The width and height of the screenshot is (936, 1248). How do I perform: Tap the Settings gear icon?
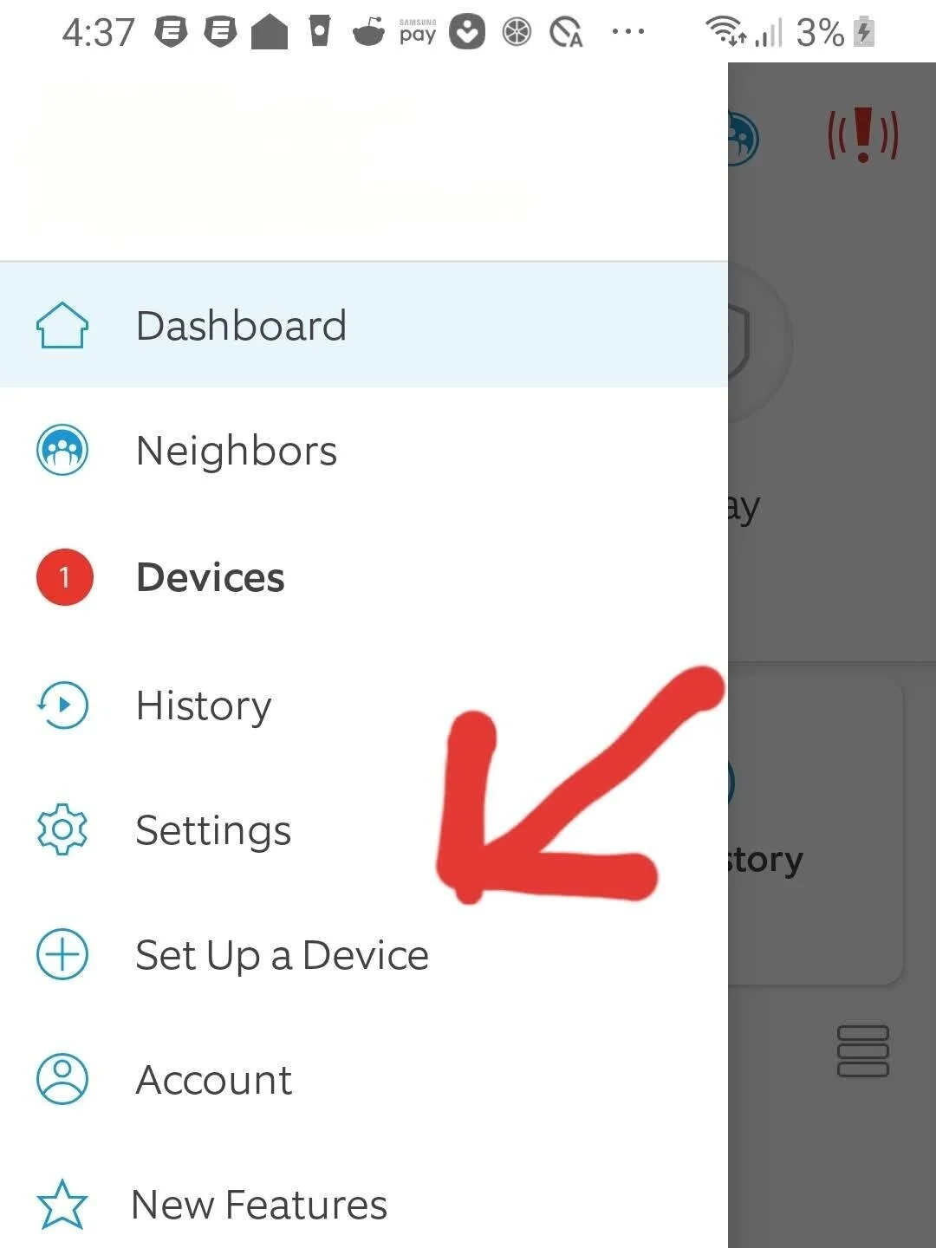point(62,829)
